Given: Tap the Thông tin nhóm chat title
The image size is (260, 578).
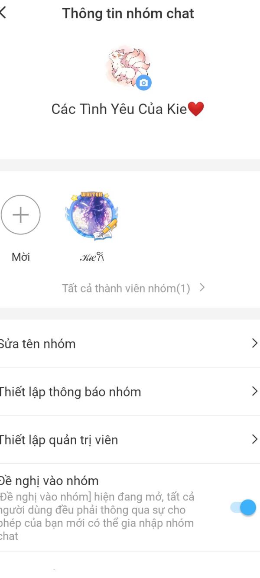Looking at the screenshot, I should coord(128,13).
